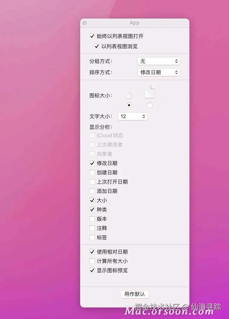This screenshot has height=319, width=229.
Task: Check the 标签 column option
Action: click(x=92, y=237)
